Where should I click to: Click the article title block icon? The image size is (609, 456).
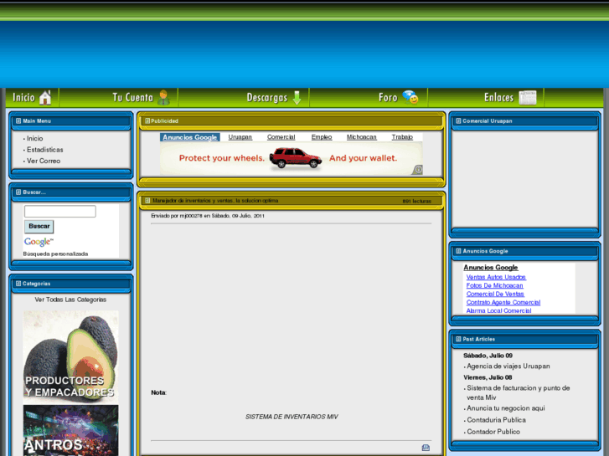(x=147, y=201)
